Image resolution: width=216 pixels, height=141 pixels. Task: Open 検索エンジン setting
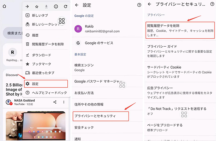pos(107,68)
